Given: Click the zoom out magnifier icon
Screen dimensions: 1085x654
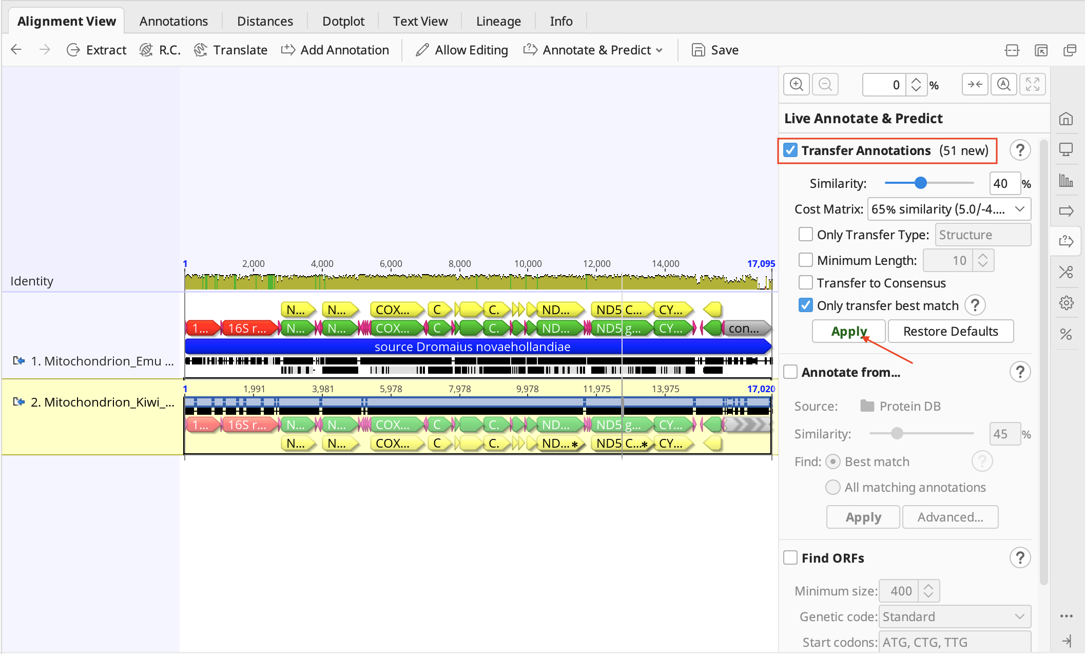Looking at the screenshot, I should coord(825,84).
